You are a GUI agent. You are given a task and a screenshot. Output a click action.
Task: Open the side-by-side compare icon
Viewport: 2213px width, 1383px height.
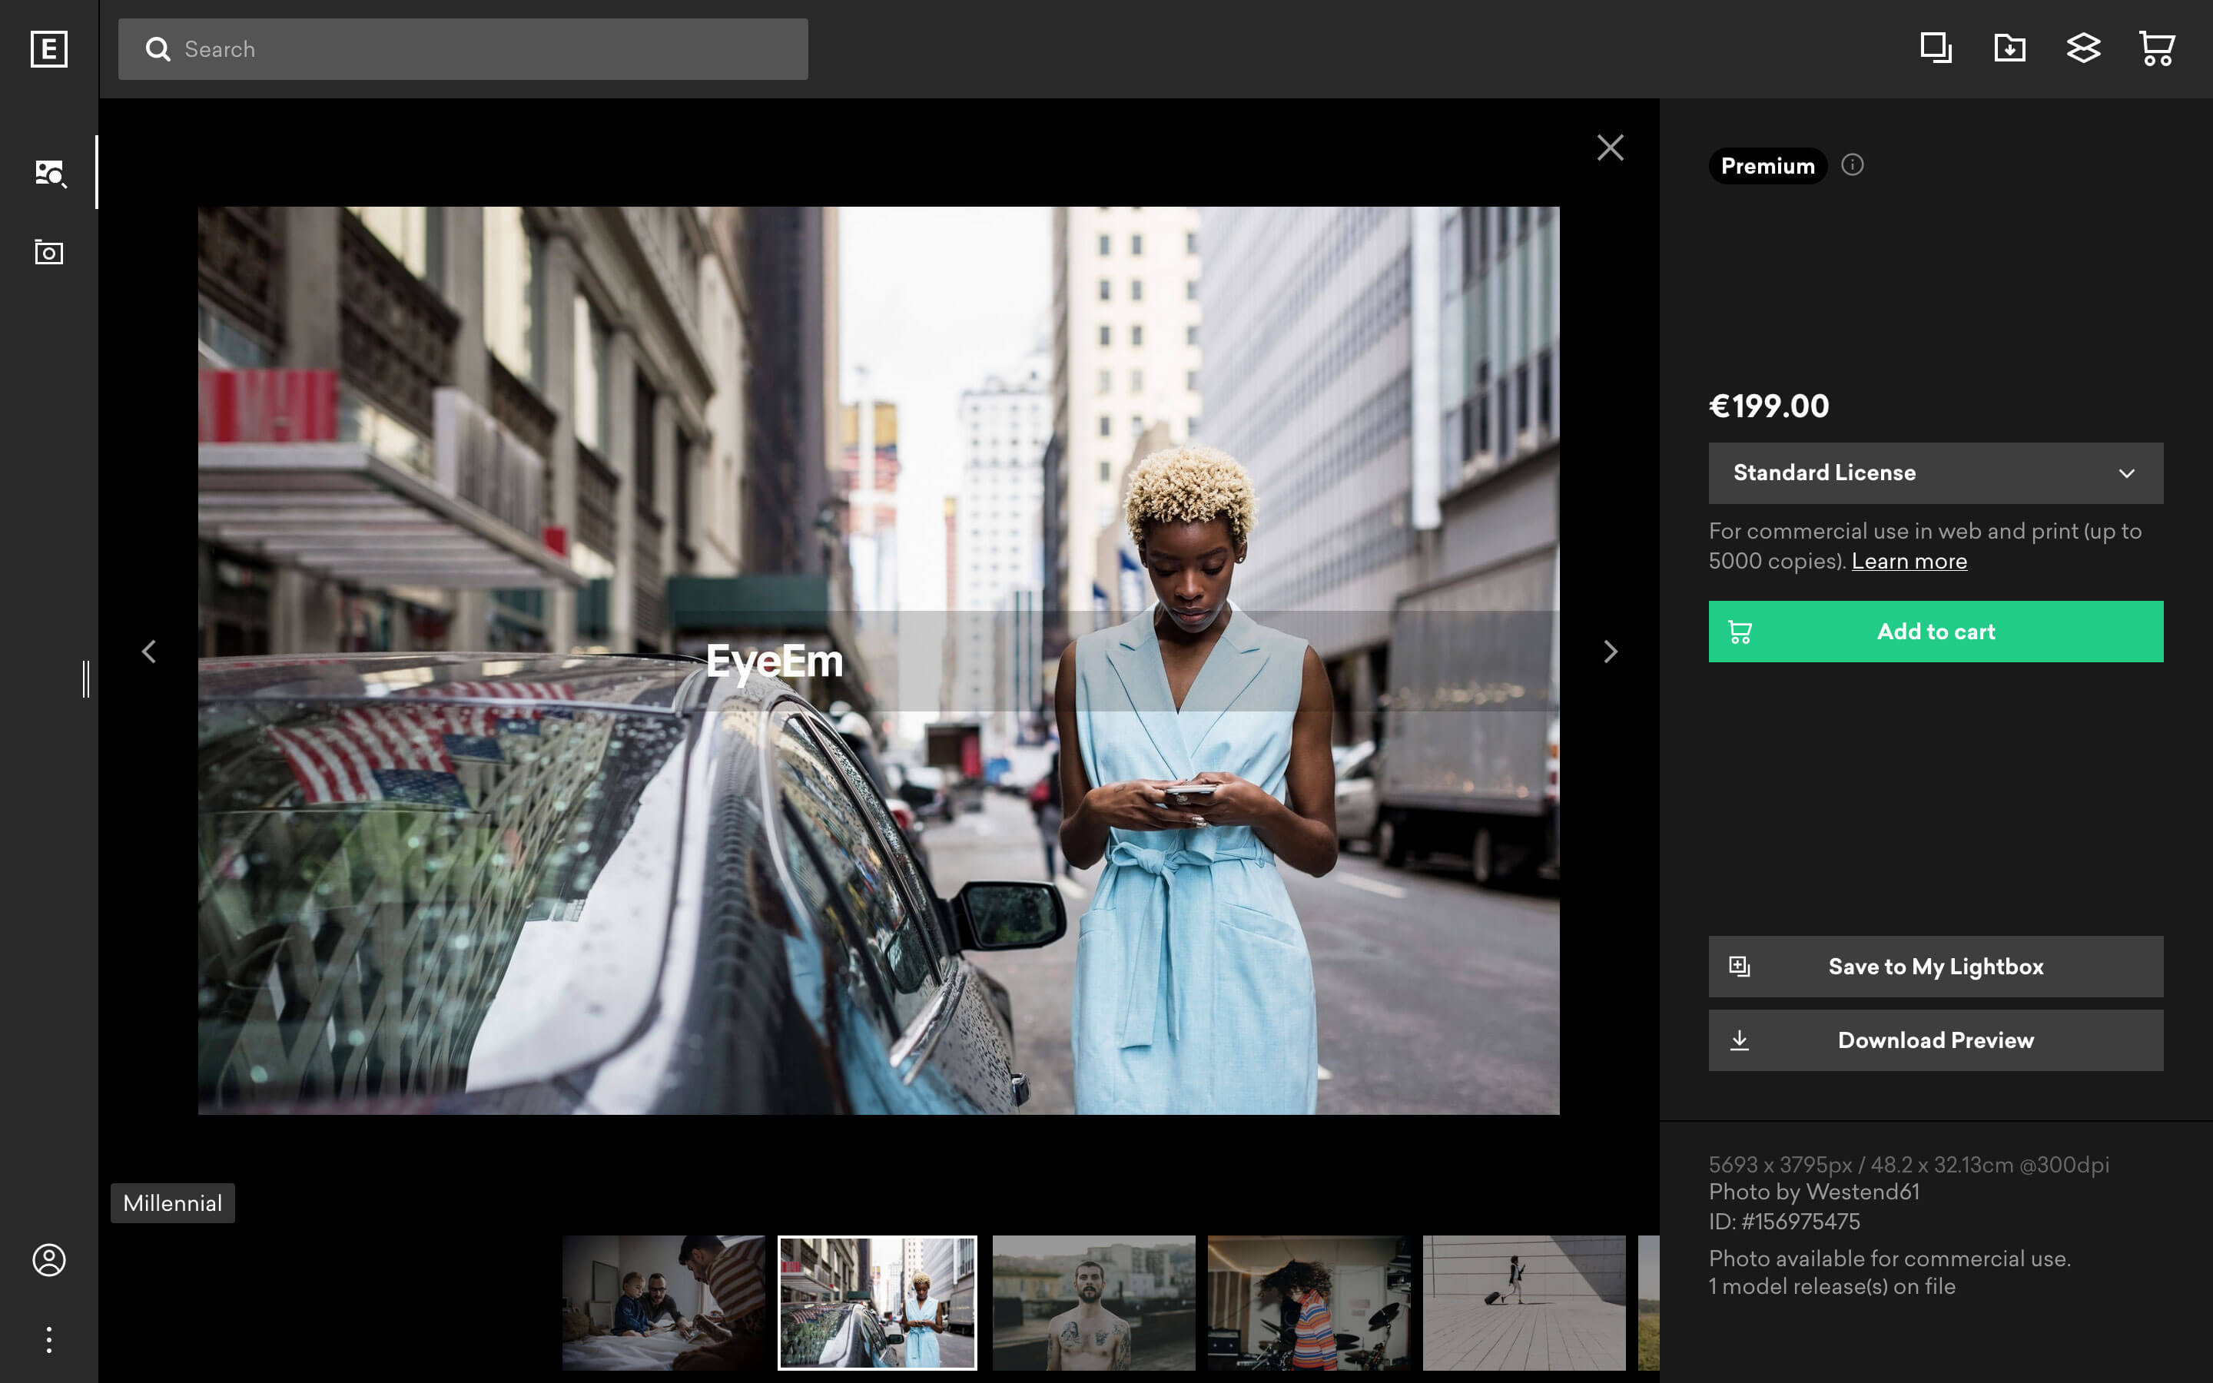1934,48
